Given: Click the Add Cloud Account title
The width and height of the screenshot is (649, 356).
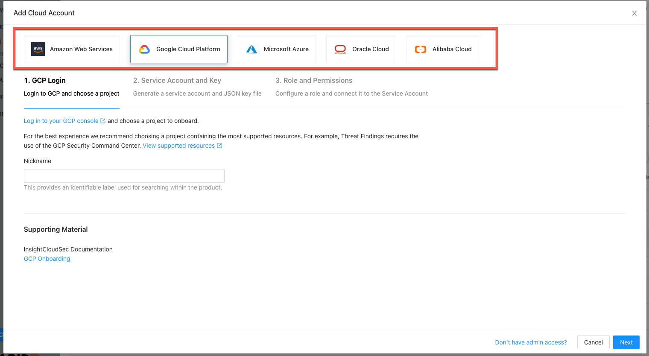Looking at the screenshot, I should click(x=44, y=13).
